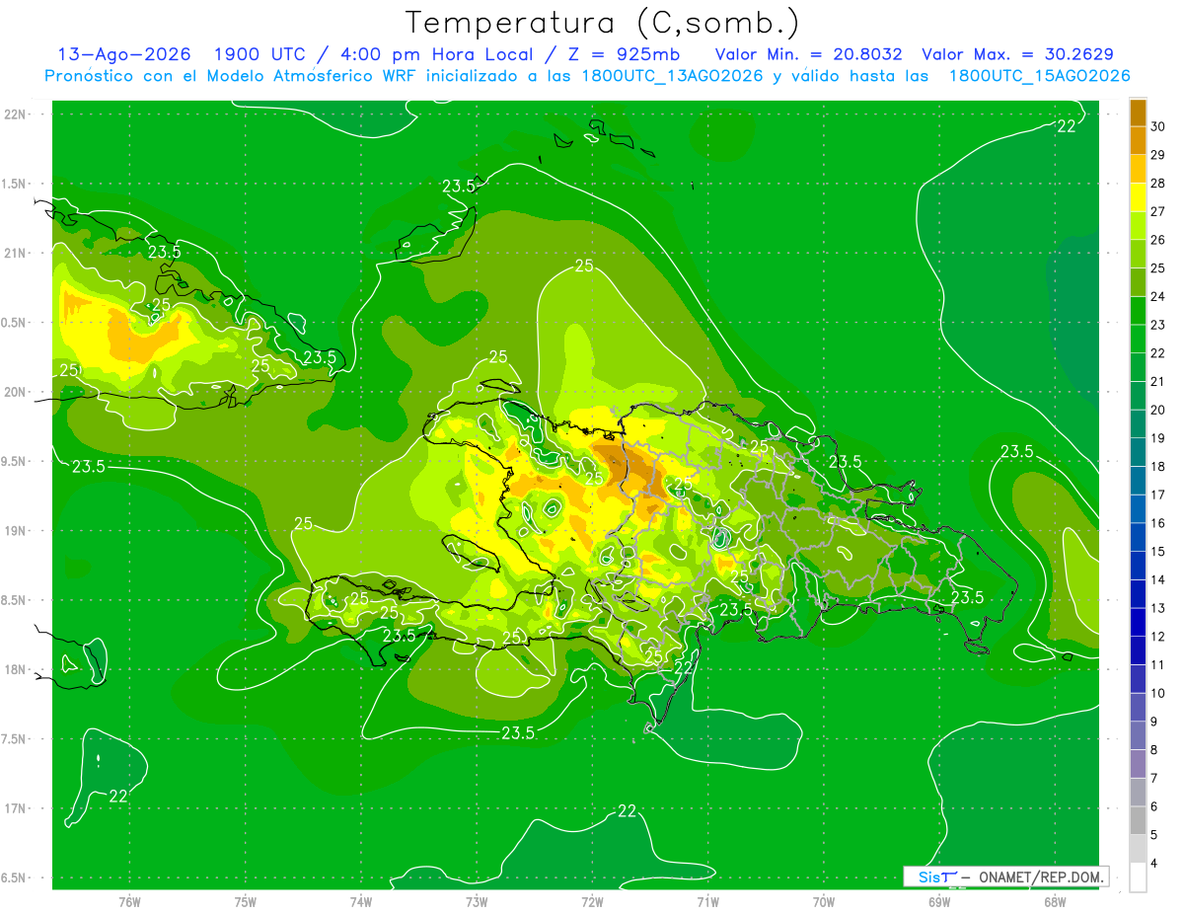Click the legend scale value "7"
This screenshot has width=1184, height=915.
pyautogui.click(x=1153, y=778)
